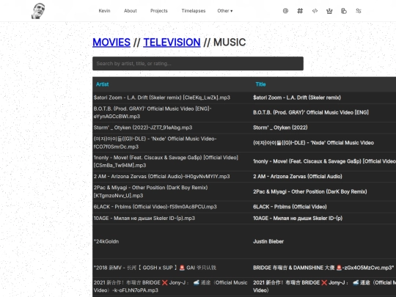Click the MUSIC heading text

click(230, 43)
